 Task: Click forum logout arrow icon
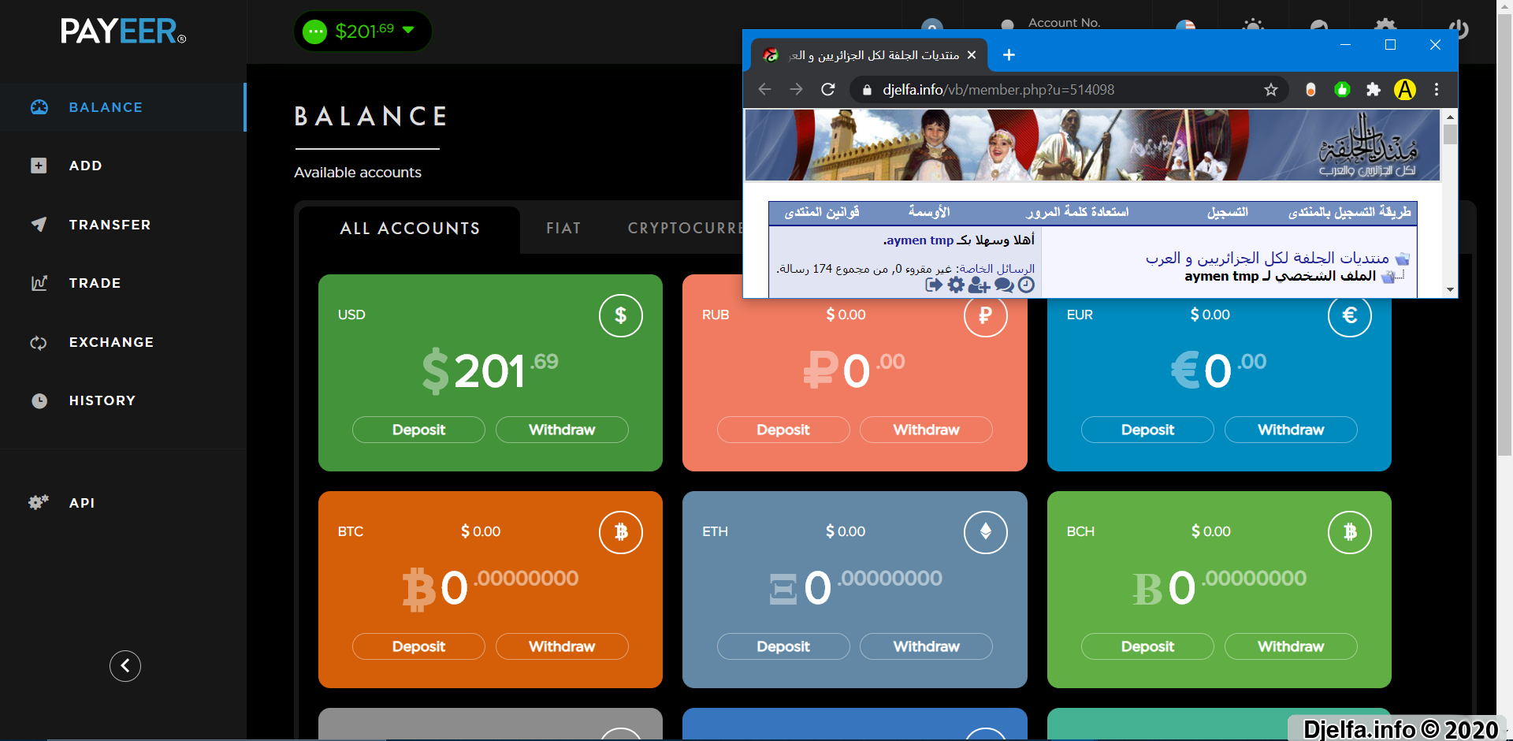934,285
